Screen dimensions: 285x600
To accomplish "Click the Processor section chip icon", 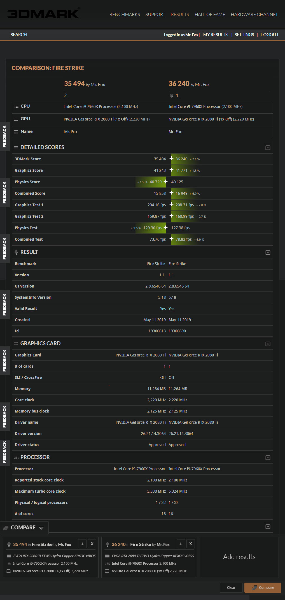I will 16,458.
